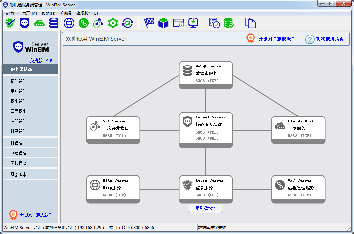Image resolution: width=354 pixels, height=234 pixels.
Task: Click the blue database cylinder toolbar icon
Action: [54, 23]
